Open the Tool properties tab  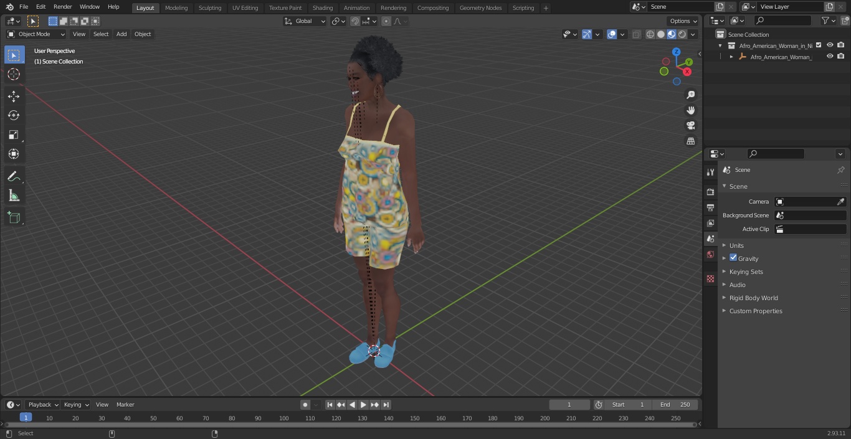pos(710,172)
